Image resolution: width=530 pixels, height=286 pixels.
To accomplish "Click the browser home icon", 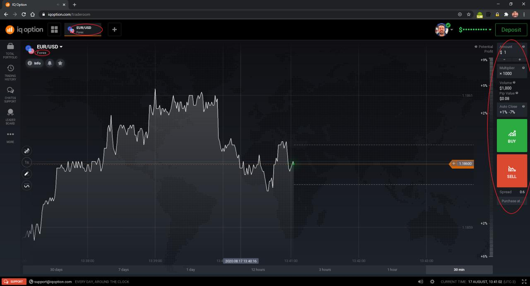I will coord(32,14).
